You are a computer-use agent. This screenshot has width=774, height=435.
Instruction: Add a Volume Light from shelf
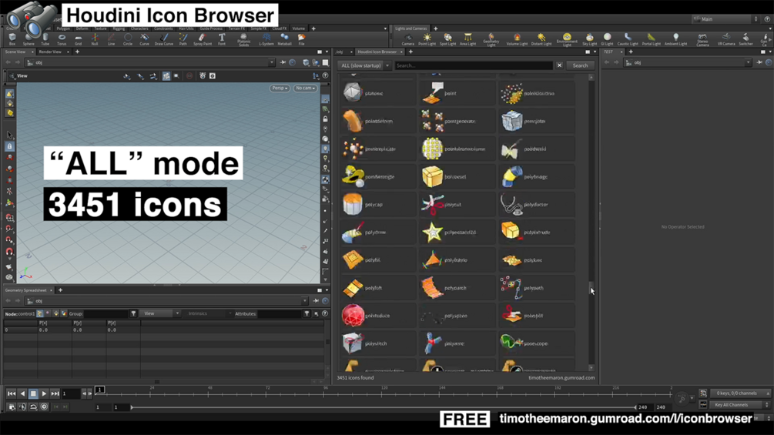(x=517, y=39)
